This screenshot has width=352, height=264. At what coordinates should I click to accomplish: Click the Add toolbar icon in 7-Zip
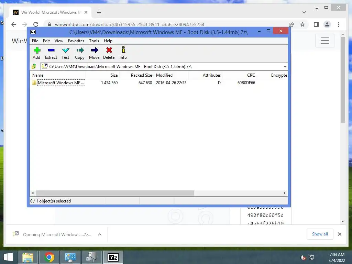pos(36,53)
